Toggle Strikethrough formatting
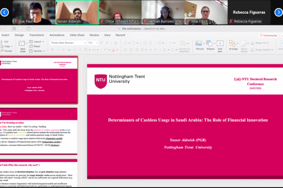Screen dimensions: 283x188 pos(69,49)
